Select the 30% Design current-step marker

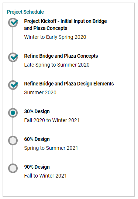[x=13, y=113]
